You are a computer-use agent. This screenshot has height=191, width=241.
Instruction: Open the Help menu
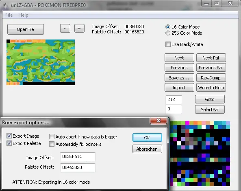tap(23, 15)
